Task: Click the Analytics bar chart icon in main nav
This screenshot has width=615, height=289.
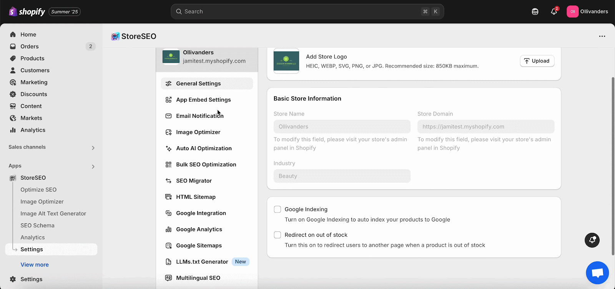Action: pyautogui.click(x=13, y=130)
